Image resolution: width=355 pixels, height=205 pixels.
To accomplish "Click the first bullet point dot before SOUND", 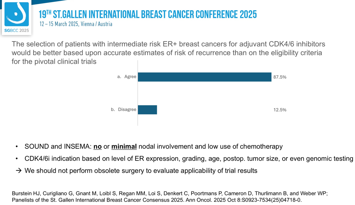I will tap(17, 147).
